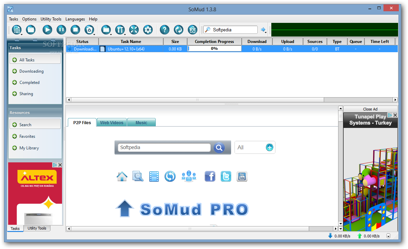Sort by Completion Progress column header
Image resolution: width=408 pixels, height=249 pixels.
pyautogui.click(x=214, y=41)
